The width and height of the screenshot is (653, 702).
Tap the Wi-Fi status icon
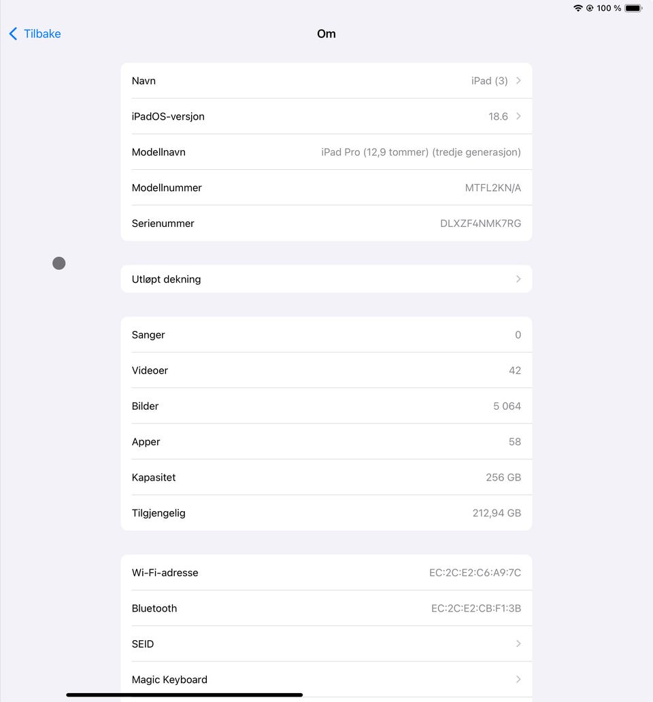click(x=578, y=8)
